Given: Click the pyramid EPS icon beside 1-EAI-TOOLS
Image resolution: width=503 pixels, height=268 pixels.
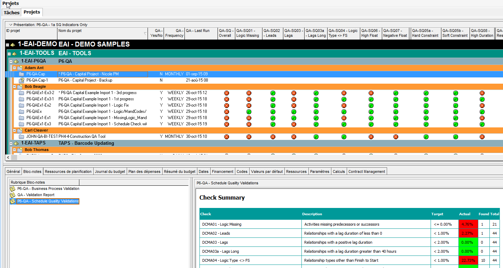Looking at the screenshot, I should (x=14, y=53).
